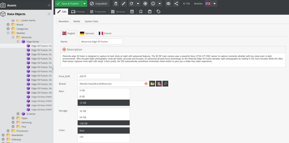Viewport: 289px width, 143px height.
Task: Click the Unpublish button
Action: [x=99, y=4]
